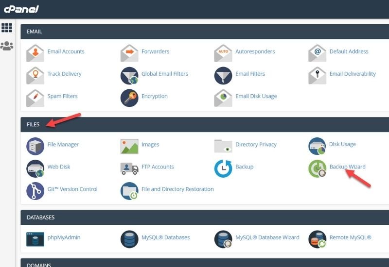Click the Email Accounts envelope icon

click(35, 53)
